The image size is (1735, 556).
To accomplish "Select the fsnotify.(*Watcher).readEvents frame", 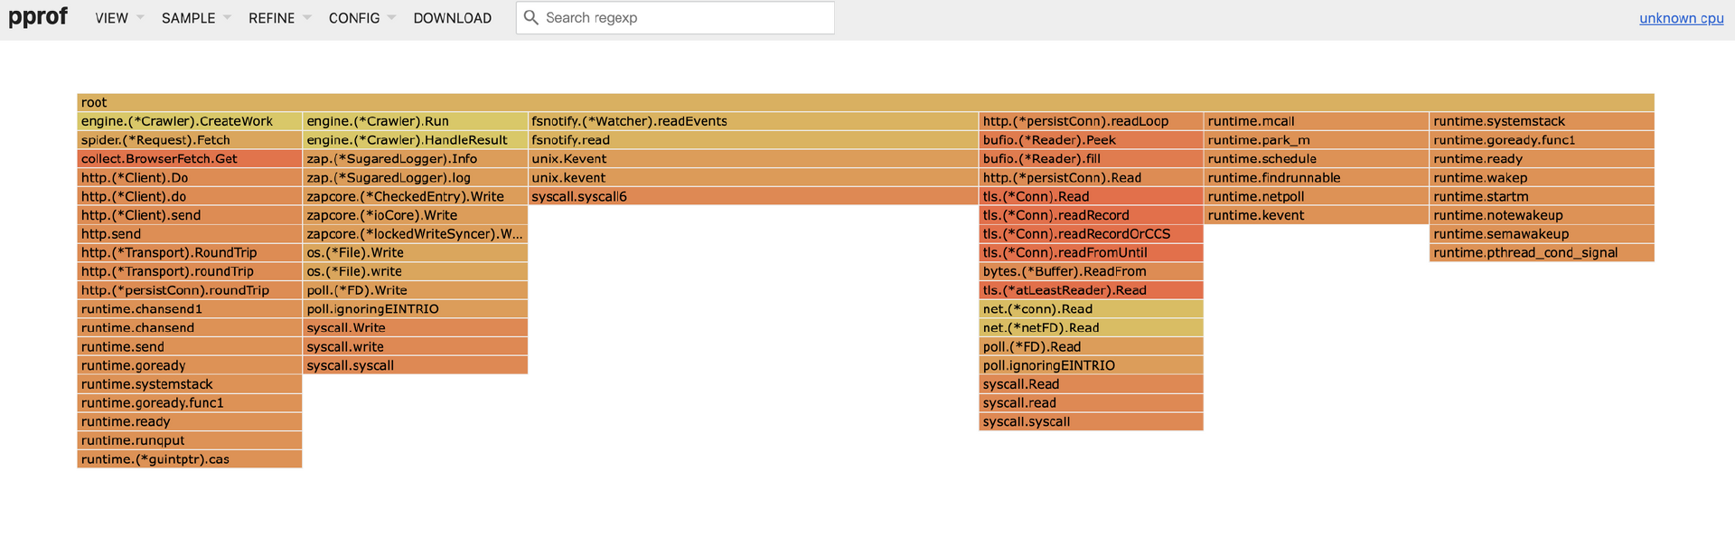I will coord(753,121).
